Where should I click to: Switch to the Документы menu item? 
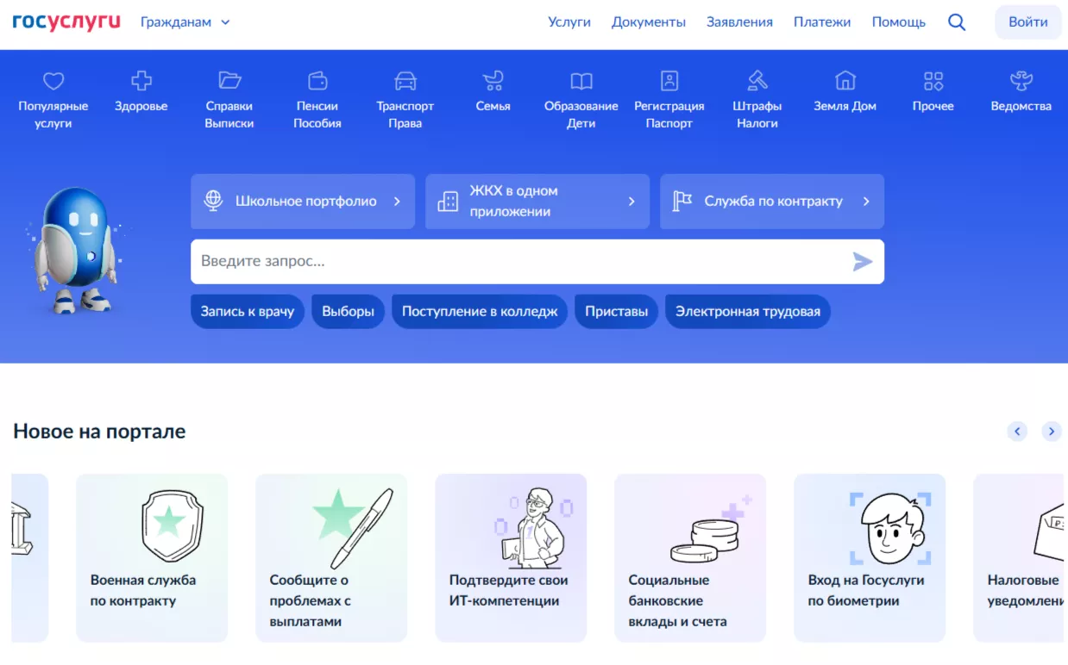[x=649, y=22]
